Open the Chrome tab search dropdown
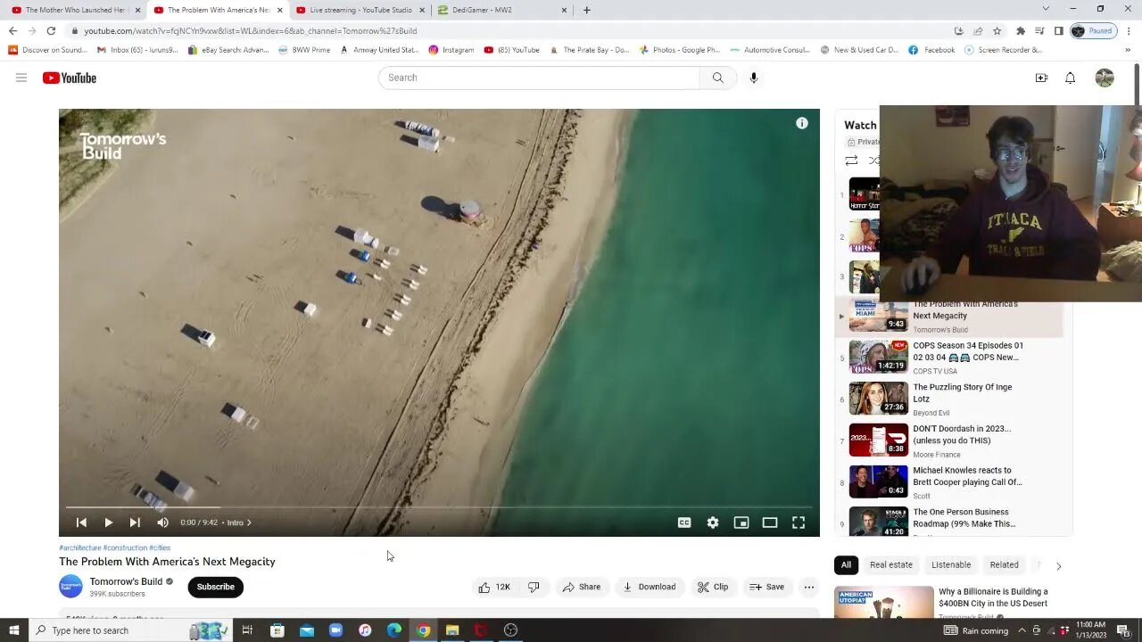The image size is (1142, 642). pyautogui.click(x=1046, y=9)
